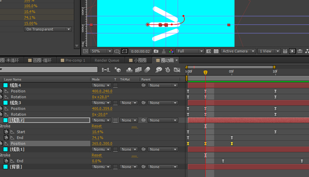Click the always preview this view icon
The width and height of the screenshot is (309, 177).
(x=85, y=51)
